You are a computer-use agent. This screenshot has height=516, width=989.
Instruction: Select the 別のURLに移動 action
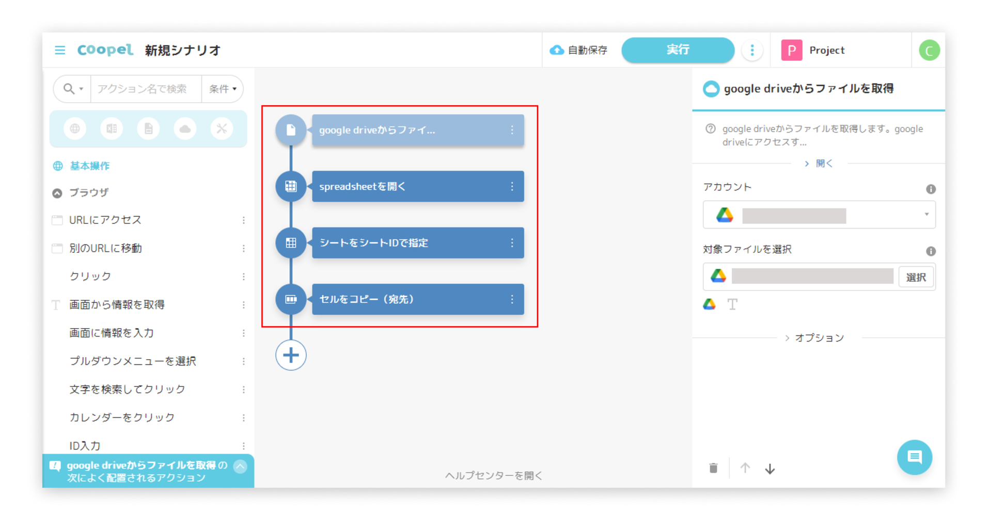[105, 248]
